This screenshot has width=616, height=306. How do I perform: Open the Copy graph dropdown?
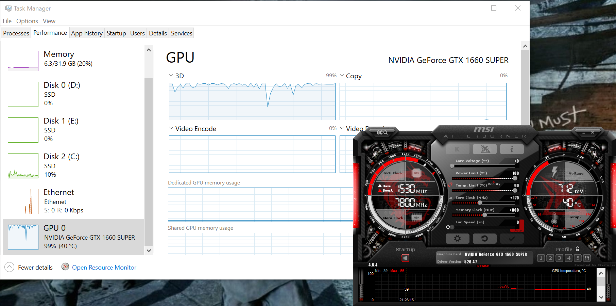point(342,76)
